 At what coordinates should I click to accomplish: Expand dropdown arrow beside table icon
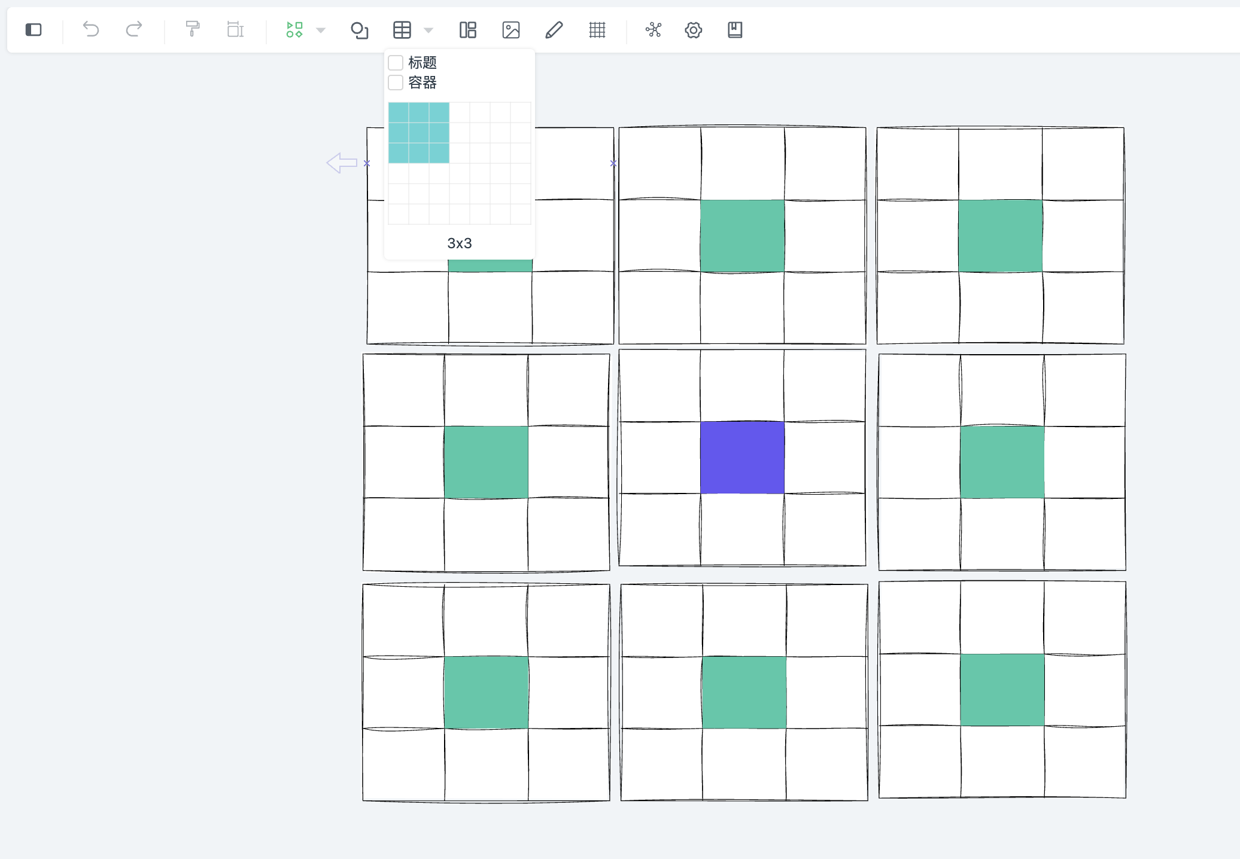[428, 31]
